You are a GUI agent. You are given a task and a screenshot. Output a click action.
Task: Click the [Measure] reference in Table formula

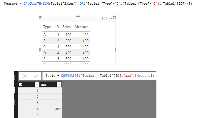143,76
